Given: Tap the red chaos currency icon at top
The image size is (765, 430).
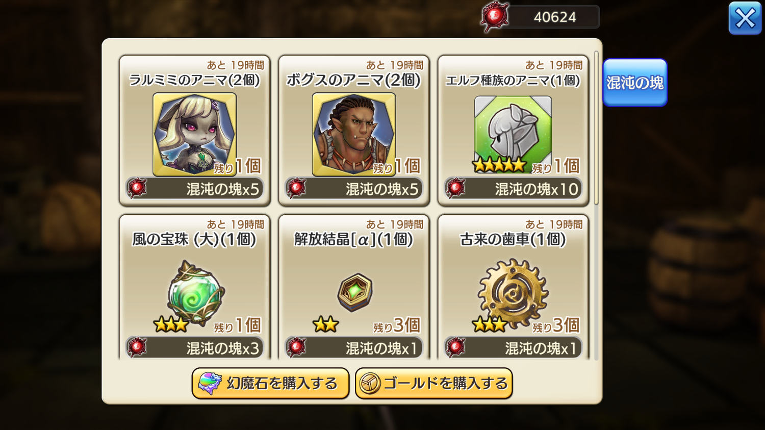Looking at the screenshot, I should [494, 17].
